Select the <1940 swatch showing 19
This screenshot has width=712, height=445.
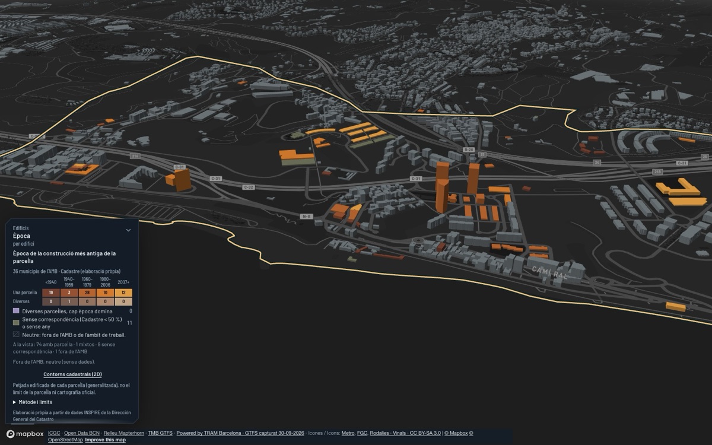pyautogui.click(x=51, y=293)
